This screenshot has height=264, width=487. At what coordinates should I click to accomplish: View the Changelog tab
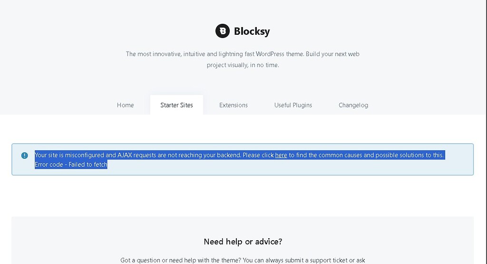point(353,105)
